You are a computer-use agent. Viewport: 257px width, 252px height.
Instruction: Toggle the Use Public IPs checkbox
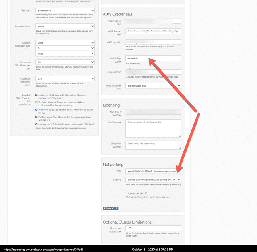pyautogui.click(x=146, y=193)
